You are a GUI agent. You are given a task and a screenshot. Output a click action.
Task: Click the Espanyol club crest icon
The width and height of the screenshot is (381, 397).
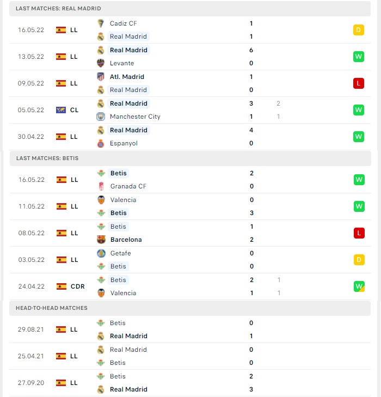101,143
